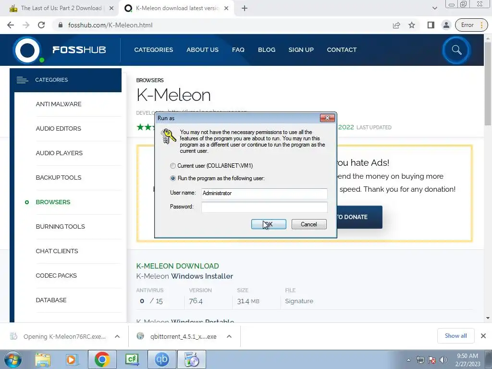Click the browser forward arrow
The image size is (492, 369).
point(26,25)
